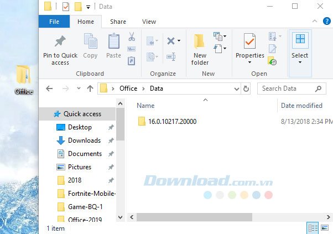Switch to the View tab
Viewport: 333px width, 234px height.
coord(149,22)
